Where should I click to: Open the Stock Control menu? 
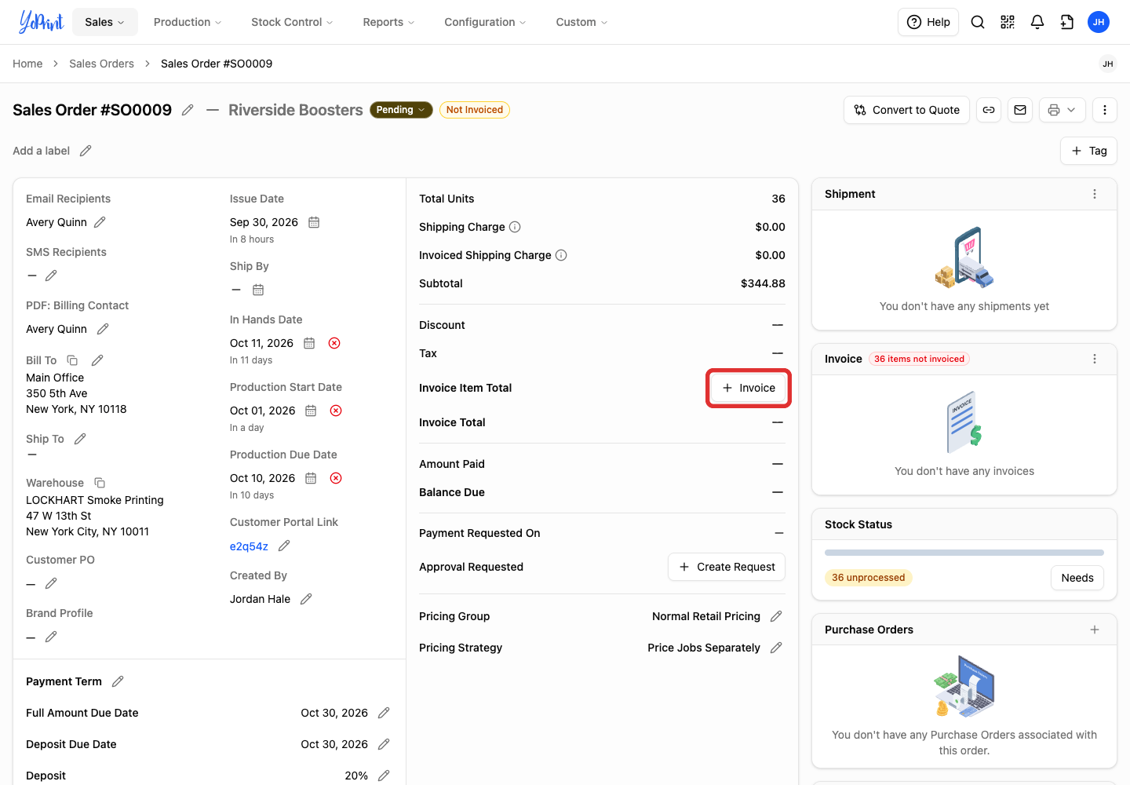tap(292, 22)
